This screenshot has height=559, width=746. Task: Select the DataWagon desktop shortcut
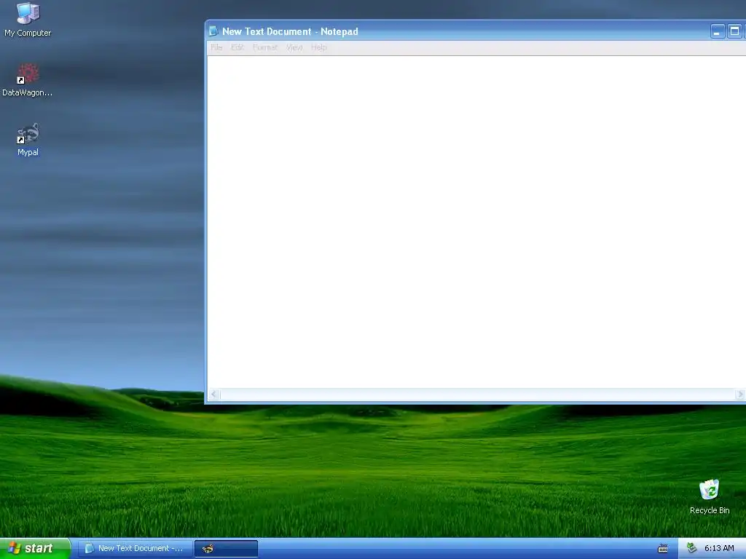(x=28, y=80)
